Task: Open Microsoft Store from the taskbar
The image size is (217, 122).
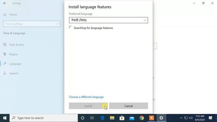Action: coord(122,118)
